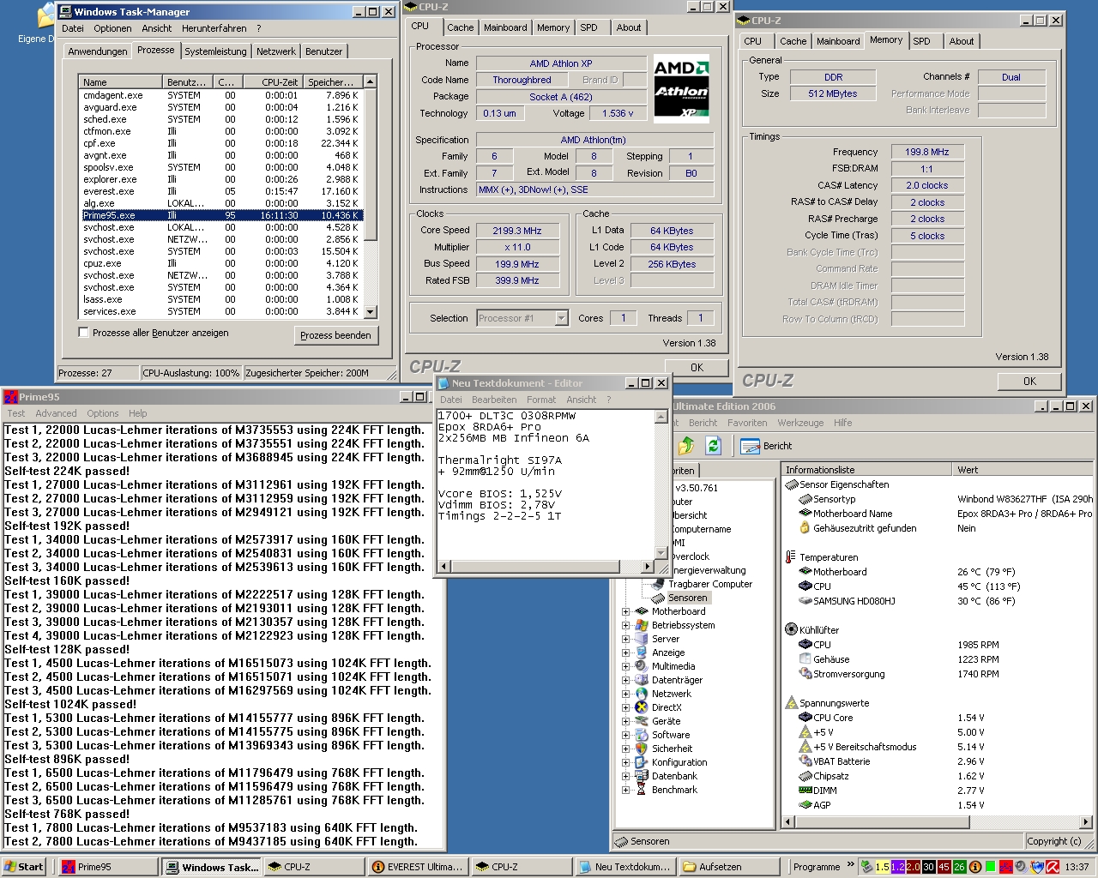Switch to the SPD tab in CPU-Z
Viewport: 1098px width, 878px height.
[589, 27]
